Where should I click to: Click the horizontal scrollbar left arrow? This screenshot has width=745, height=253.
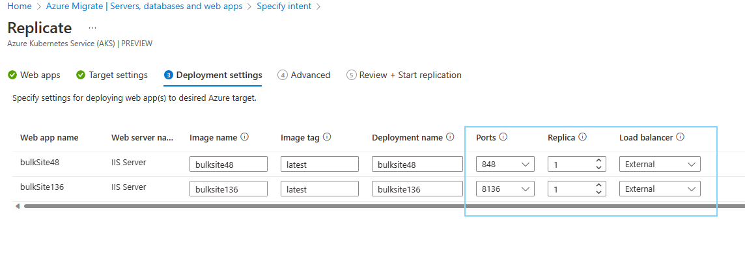(18, 206)
